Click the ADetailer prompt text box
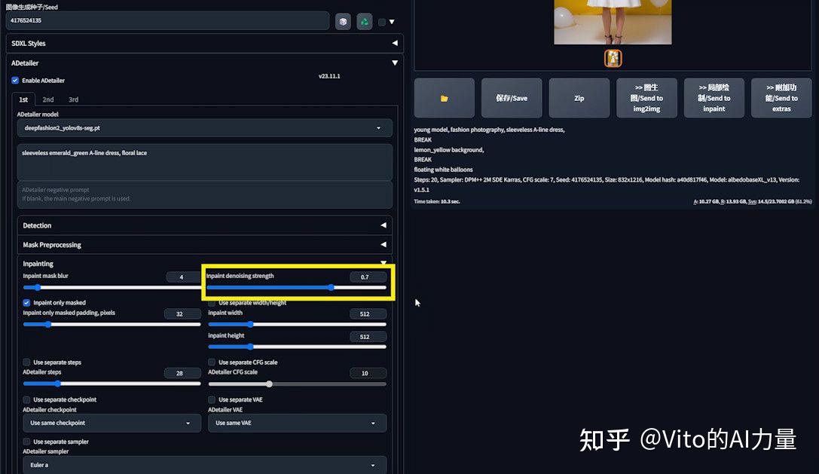This screenshot has height=474, width=819. click(x=204, y=163)
